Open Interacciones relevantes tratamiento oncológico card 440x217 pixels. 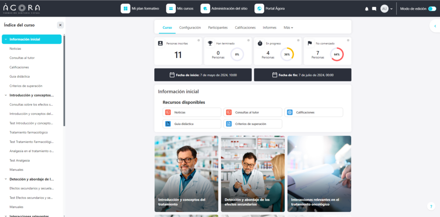[x=319, y=174]
